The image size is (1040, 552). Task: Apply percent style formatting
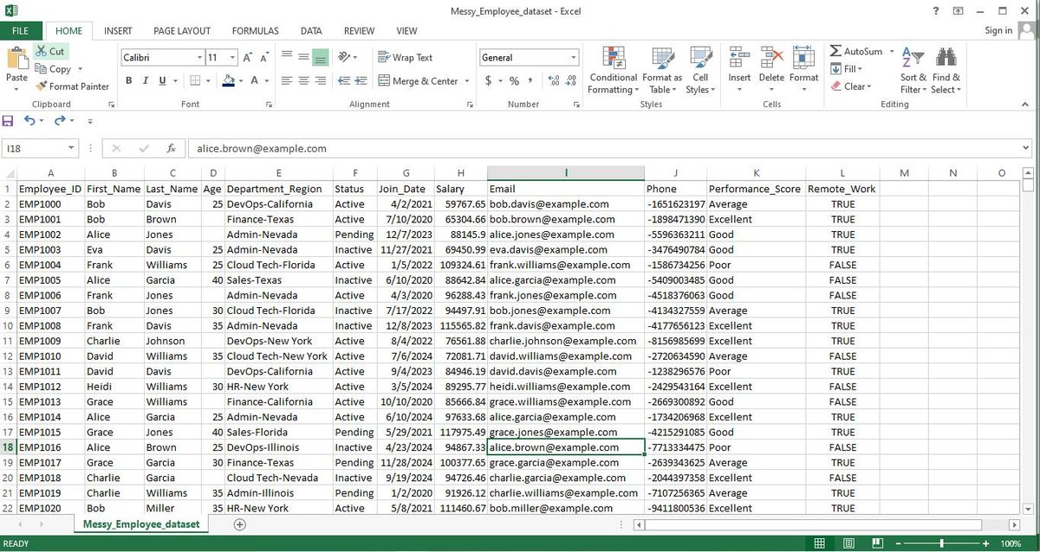point(514,80)
